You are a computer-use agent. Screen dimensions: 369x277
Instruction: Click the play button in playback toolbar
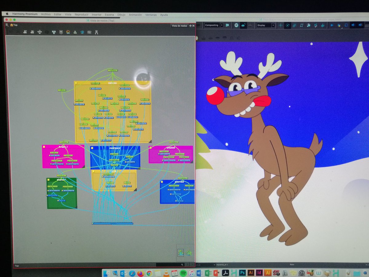[x=332, y=25]
